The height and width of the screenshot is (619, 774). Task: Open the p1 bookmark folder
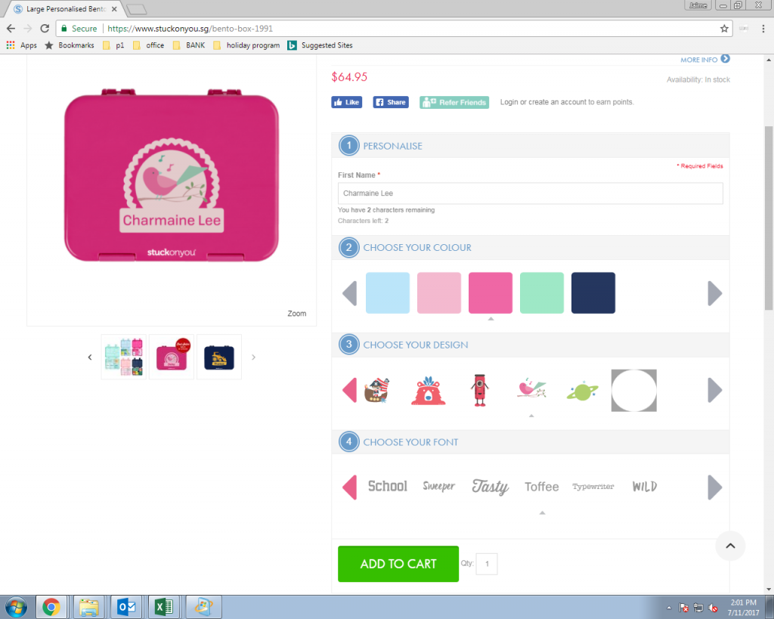pyautogui.click(x=113, y=45)
